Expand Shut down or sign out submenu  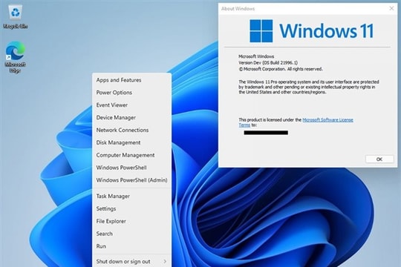[x=131, y=261]
